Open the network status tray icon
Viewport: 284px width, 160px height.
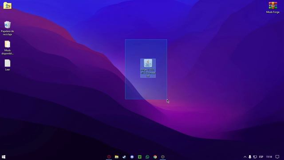[x=255, y=157]
